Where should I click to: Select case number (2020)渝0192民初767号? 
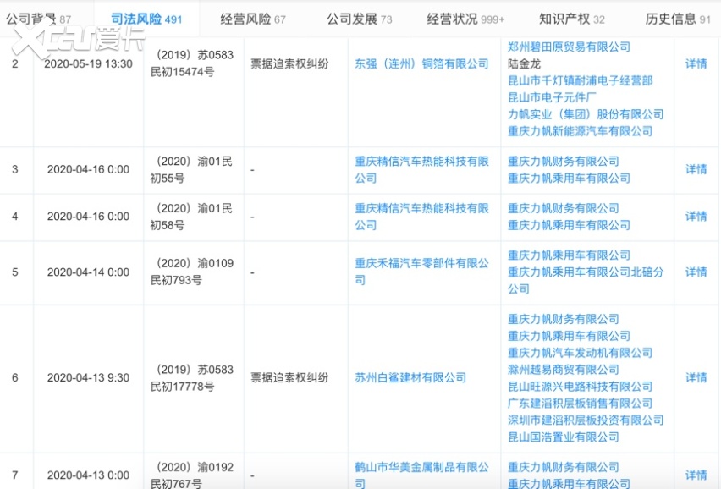coord(192,475)
